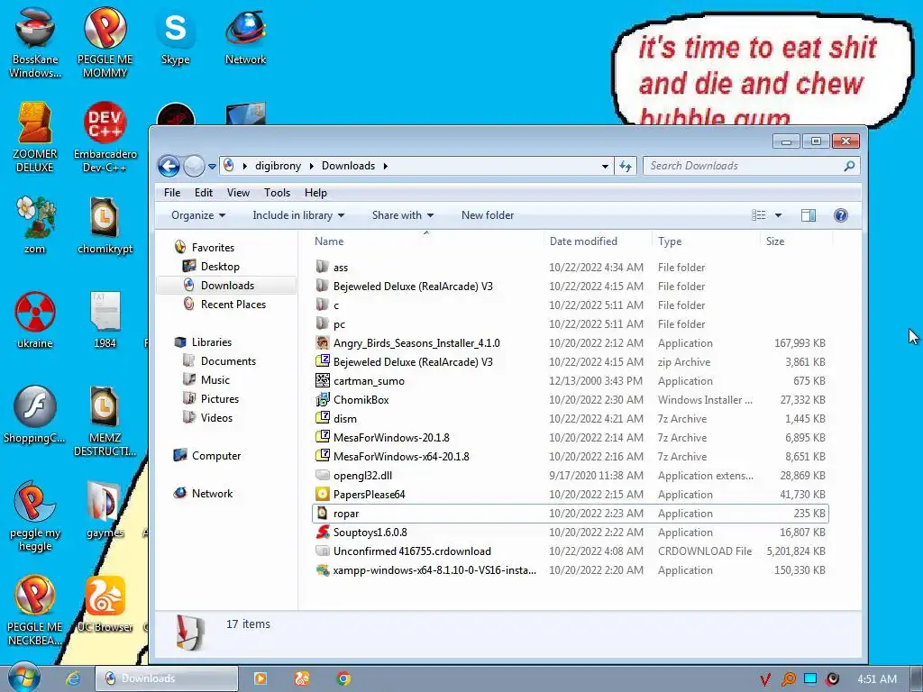The width and height of the screenshot is (923, 692).
Task: Open the Help menu
Action: point(315,193)
